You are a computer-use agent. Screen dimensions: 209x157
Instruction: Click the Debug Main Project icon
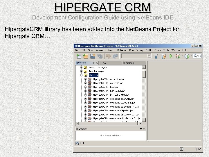coord(178,56)
